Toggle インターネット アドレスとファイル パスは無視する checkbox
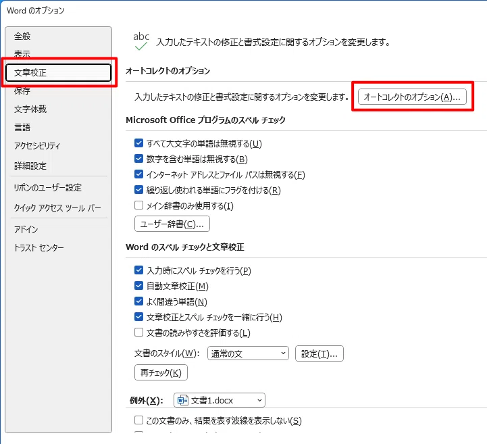The image size is (487, 444). (139, 174)
